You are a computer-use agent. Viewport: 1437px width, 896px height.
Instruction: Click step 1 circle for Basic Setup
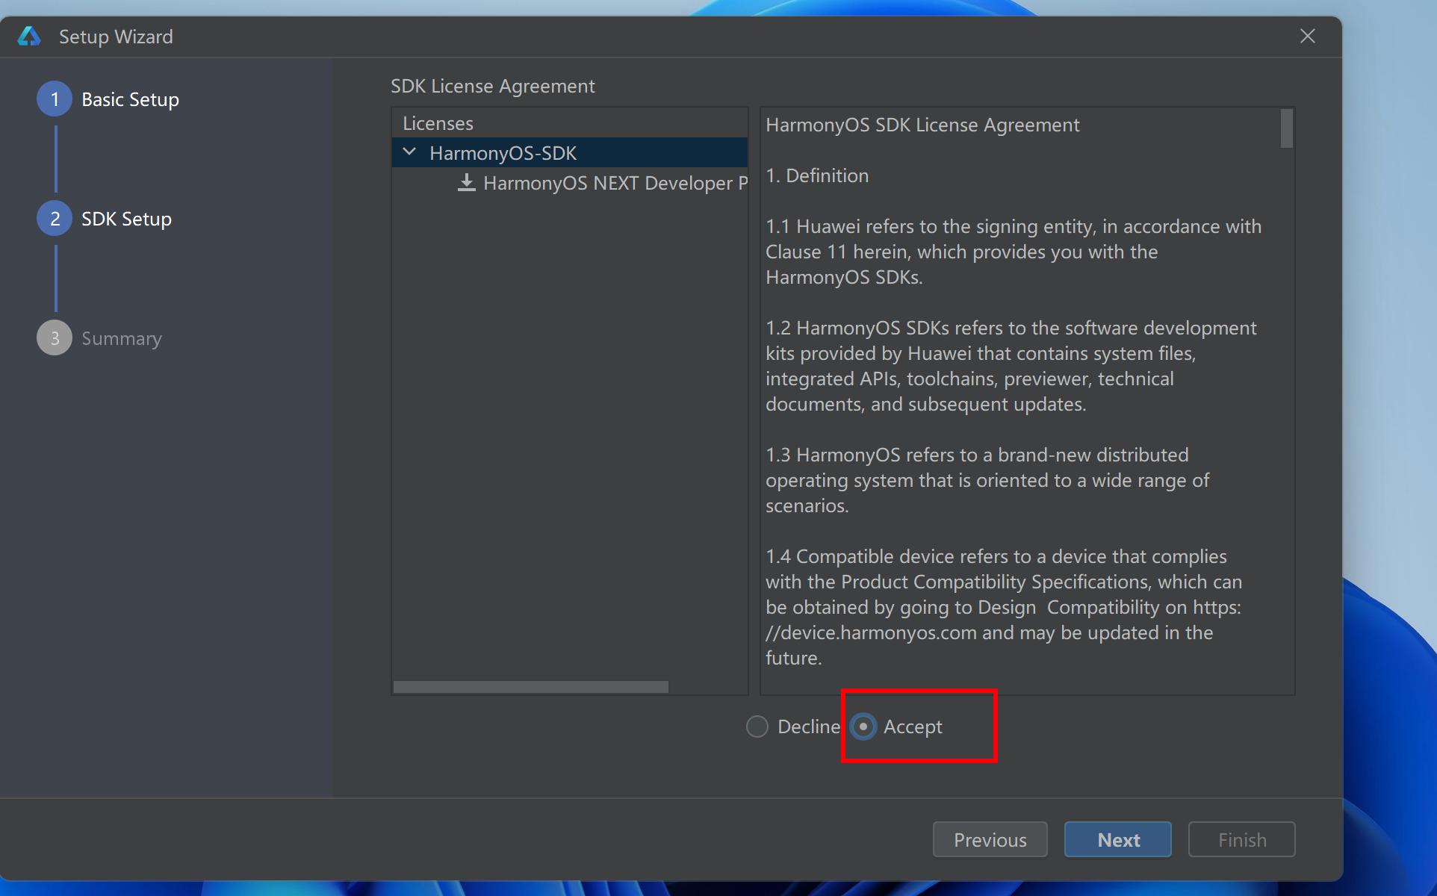[55, 99]
